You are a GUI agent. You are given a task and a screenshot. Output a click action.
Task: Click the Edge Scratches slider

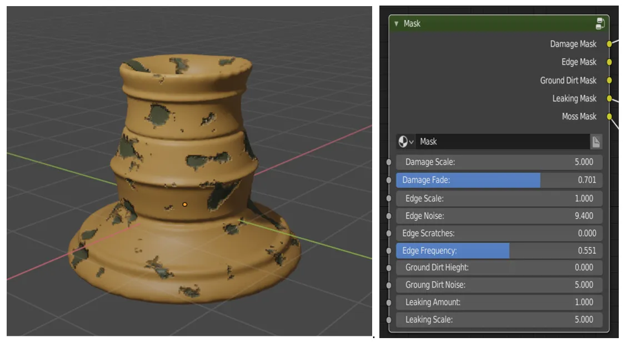pos(499,233)
